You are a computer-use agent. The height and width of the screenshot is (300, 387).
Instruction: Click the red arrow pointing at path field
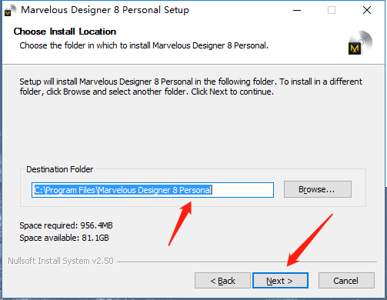click(180, 224)
